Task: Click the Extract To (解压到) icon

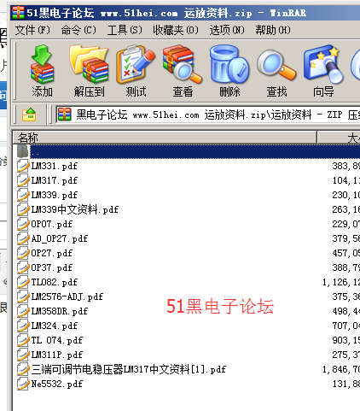Action: [89, 71]
